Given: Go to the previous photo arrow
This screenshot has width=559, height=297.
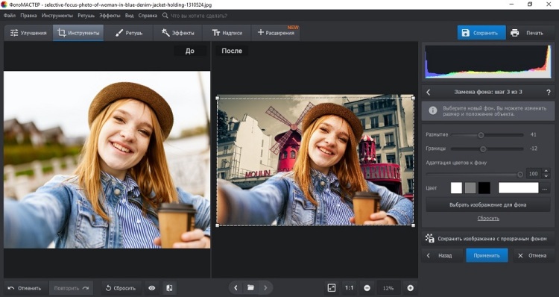Looking at the screenshot, I should (236, 288).
